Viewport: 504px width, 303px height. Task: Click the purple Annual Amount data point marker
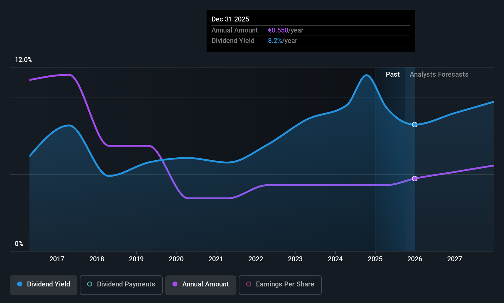[415, 178]
